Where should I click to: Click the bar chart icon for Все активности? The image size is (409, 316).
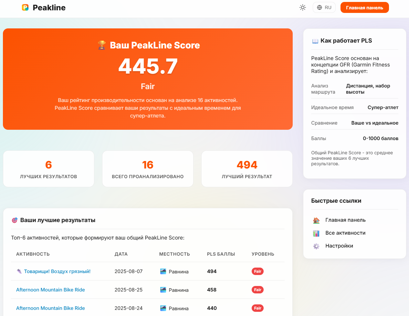[316, 233]
